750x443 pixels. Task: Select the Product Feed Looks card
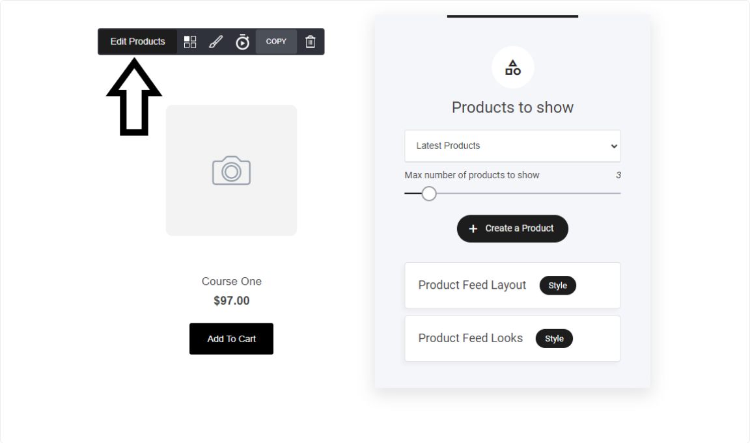point(512,338)
